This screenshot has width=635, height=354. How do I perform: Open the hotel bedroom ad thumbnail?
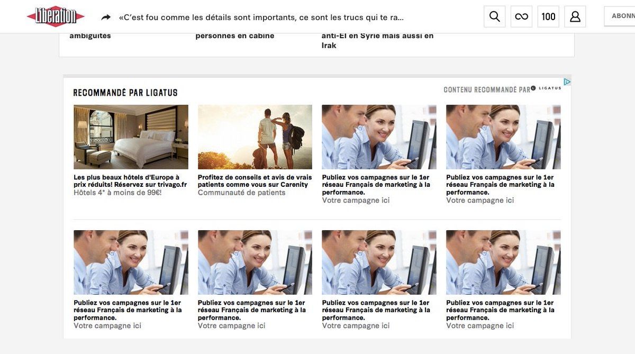click(131, 137)
